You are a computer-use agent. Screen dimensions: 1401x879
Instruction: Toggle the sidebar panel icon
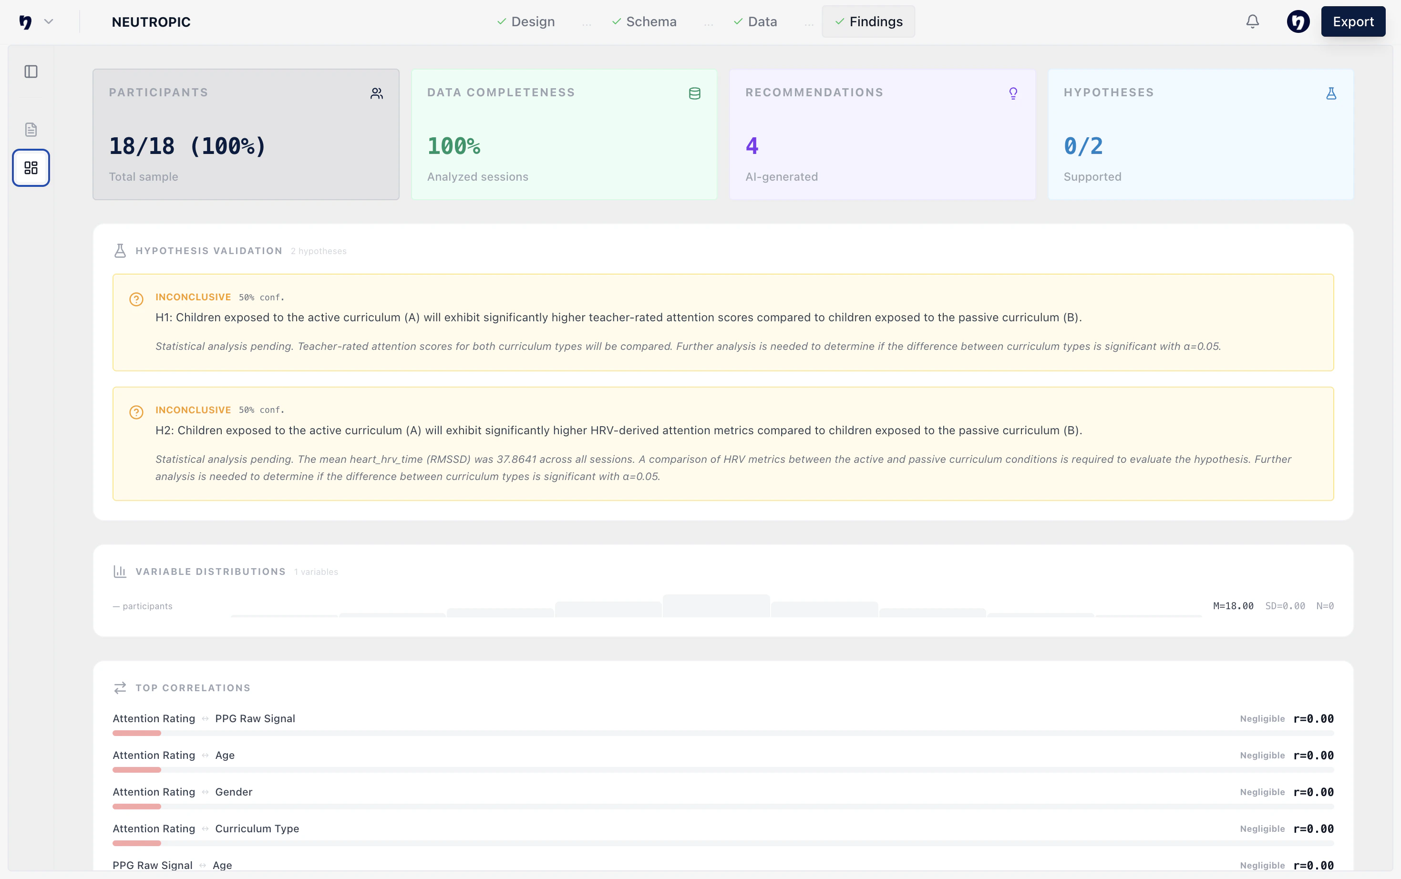(31, 72)
